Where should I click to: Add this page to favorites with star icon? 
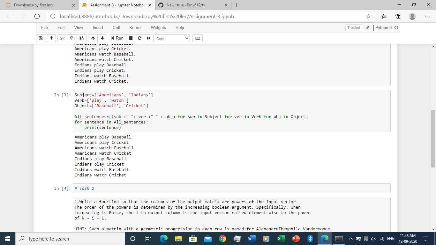(368, 16)
